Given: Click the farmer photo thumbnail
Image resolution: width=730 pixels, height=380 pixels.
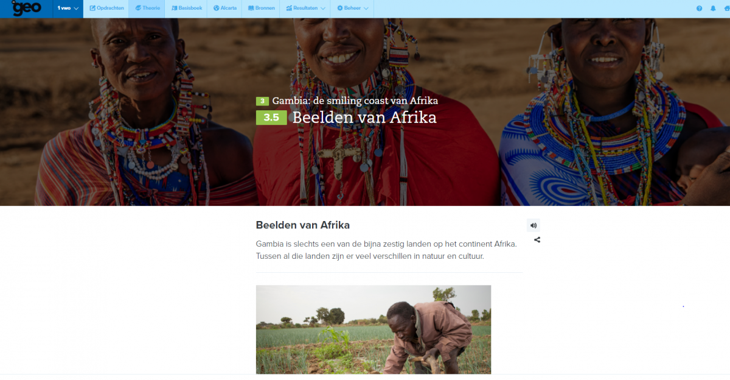Looking at the screenshot, I should (x=374, y=329).
